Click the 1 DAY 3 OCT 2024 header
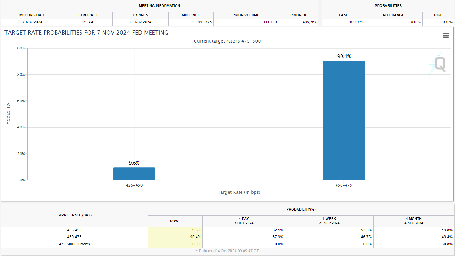 tap(244, 221)
